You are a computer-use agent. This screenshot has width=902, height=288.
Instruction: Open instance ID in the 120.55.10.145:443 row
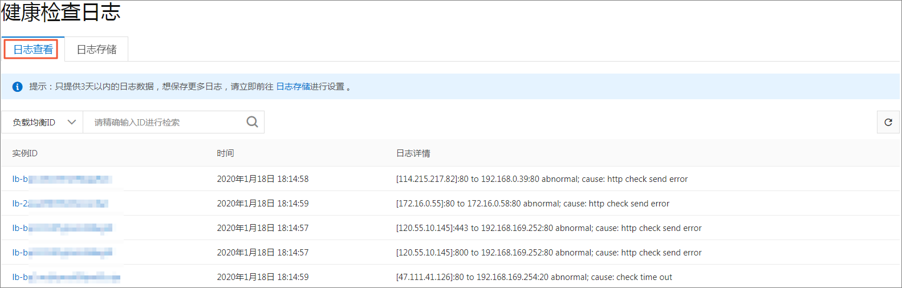pos(62,228)
